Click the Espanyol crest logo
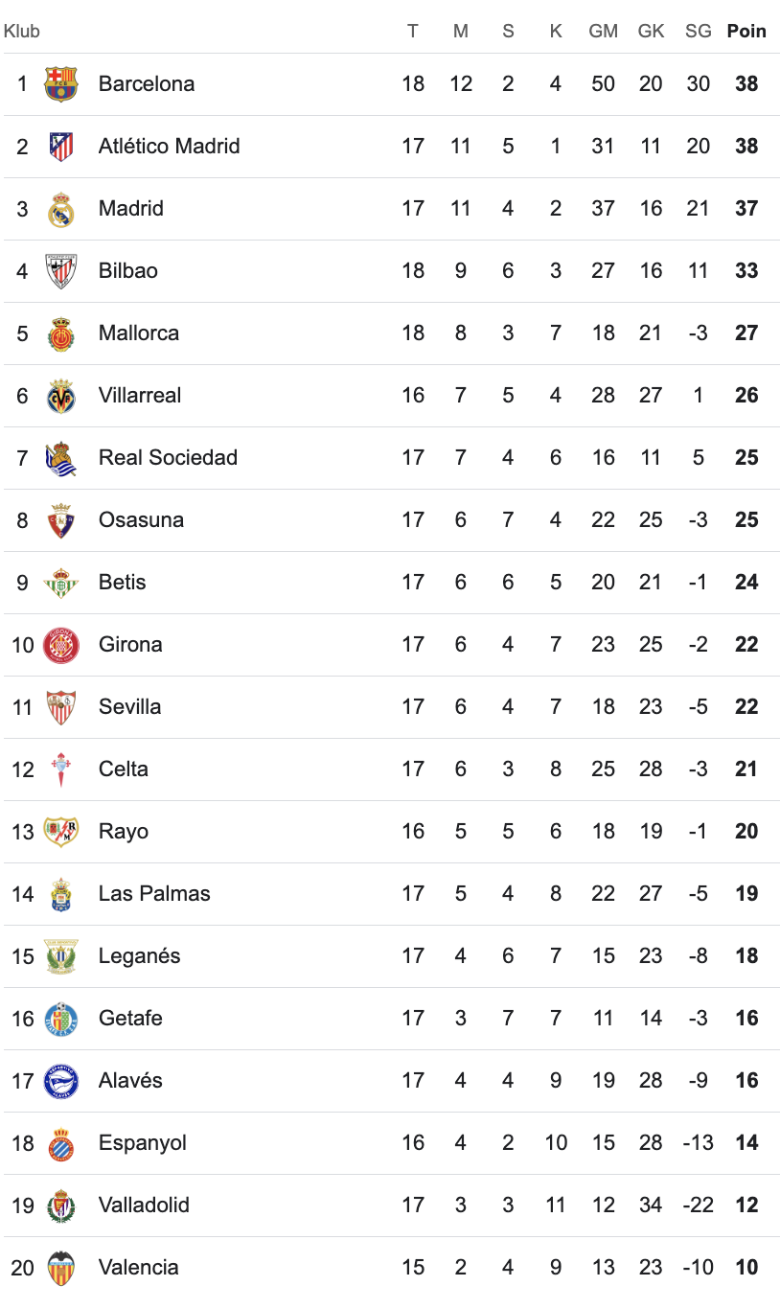Image resolution: width=780 pixels, height=1309 pixels. click(60, 1143)
